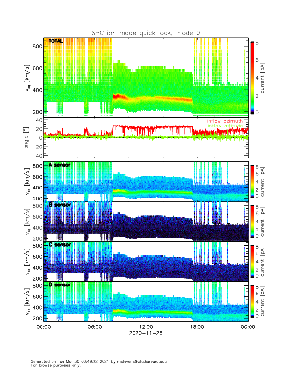Click the D sensor panel color bar
Viewport: 292px width, 378px height.
pos(253,301)
